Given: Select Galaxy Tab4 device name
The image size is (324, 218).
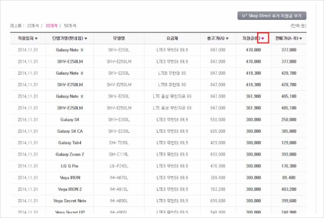Looking at the screenshot, I should tap(69, 143).
